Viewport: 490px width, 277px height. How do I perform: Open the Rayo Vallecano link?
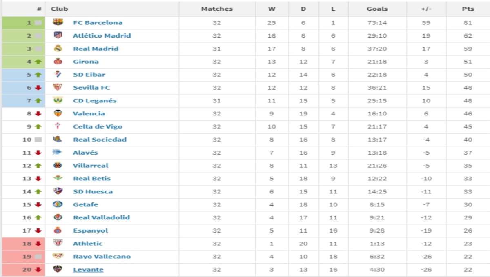click(102, 256)
